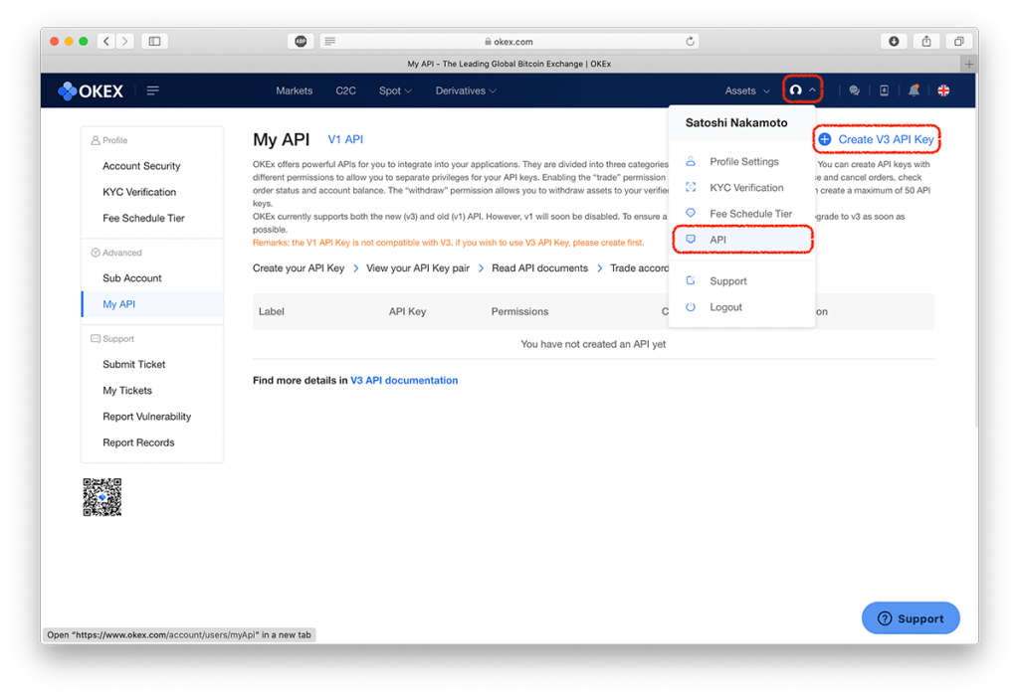Screen dimensions: 1019x698
Task: Click the Label column header
Action: (271, 311)
